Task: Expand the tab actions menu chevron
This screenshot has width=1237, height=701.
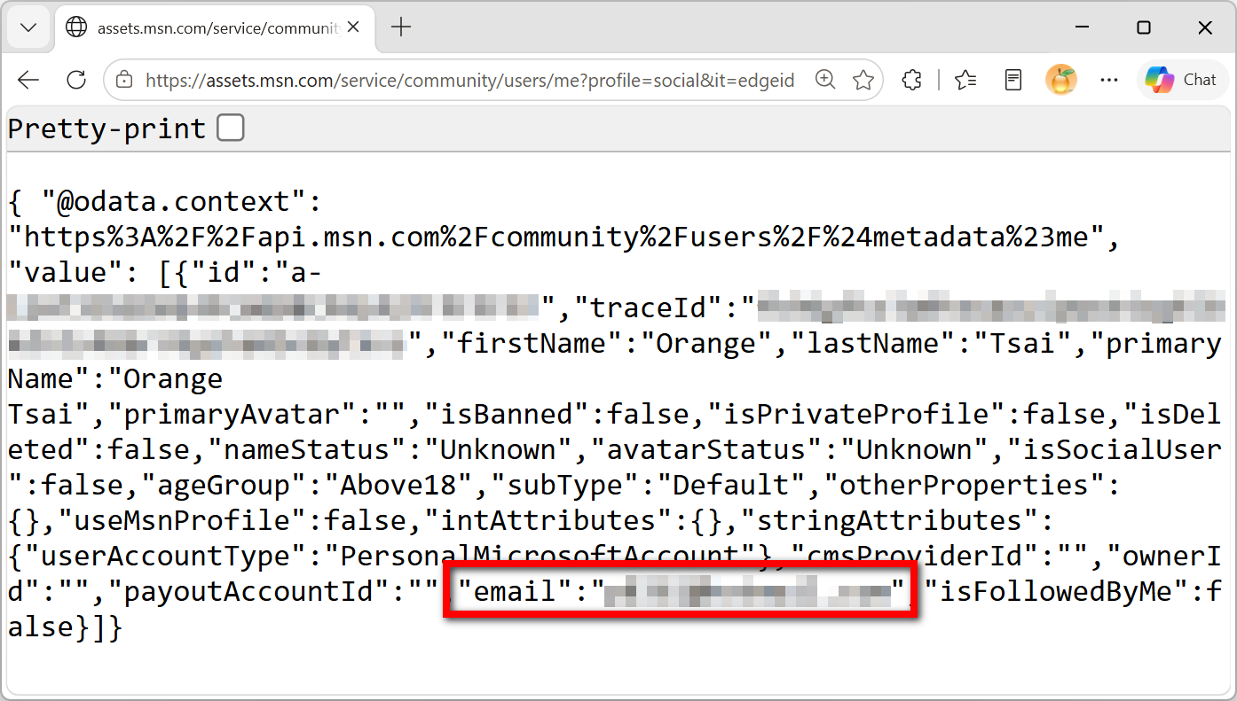Action: (x=28, y=27)
